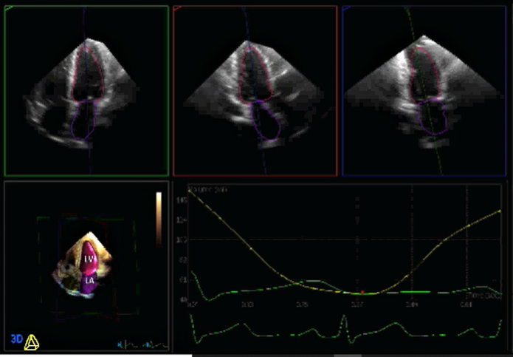Click the horizontal scrollbar thumb at bottom
513x357 pixels.
[x=348, y=355]
